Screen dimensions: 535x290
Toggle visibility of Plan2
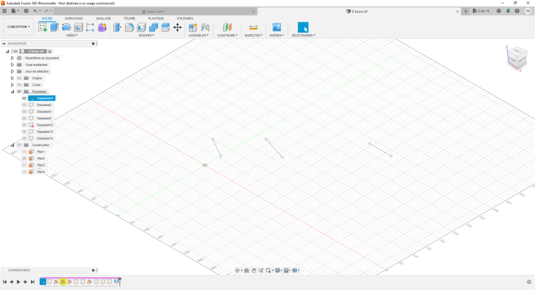pos(24,158)
